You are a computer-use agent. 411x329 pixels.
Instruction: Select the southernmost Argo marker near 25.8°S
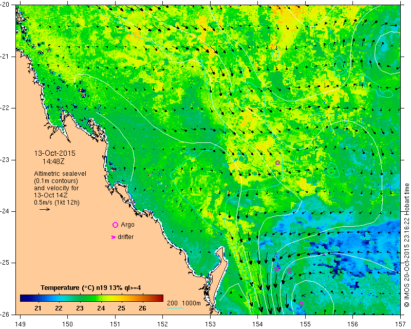coord(301,304)
